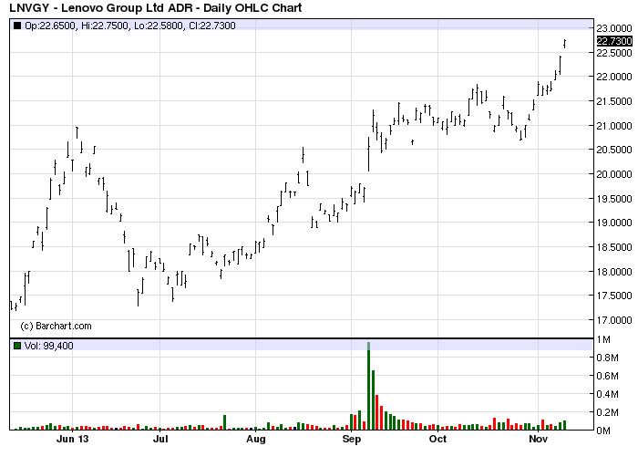The height and width of the screenshot is (467, 638).
Task: Click the 23.0000 price axis label
Action: [614, 28]
